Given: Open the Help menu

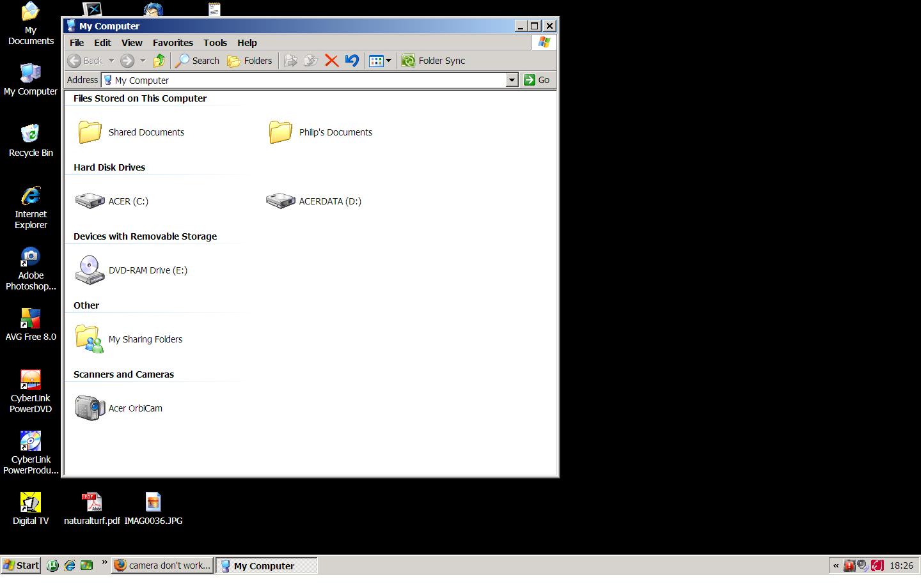Looking at the screenshot, I should coord(247,43).
